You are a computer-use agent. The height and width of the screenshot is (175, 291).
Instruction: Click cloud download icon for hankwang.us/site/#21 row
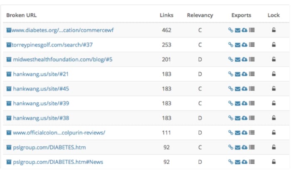click(x=244, y=74)
